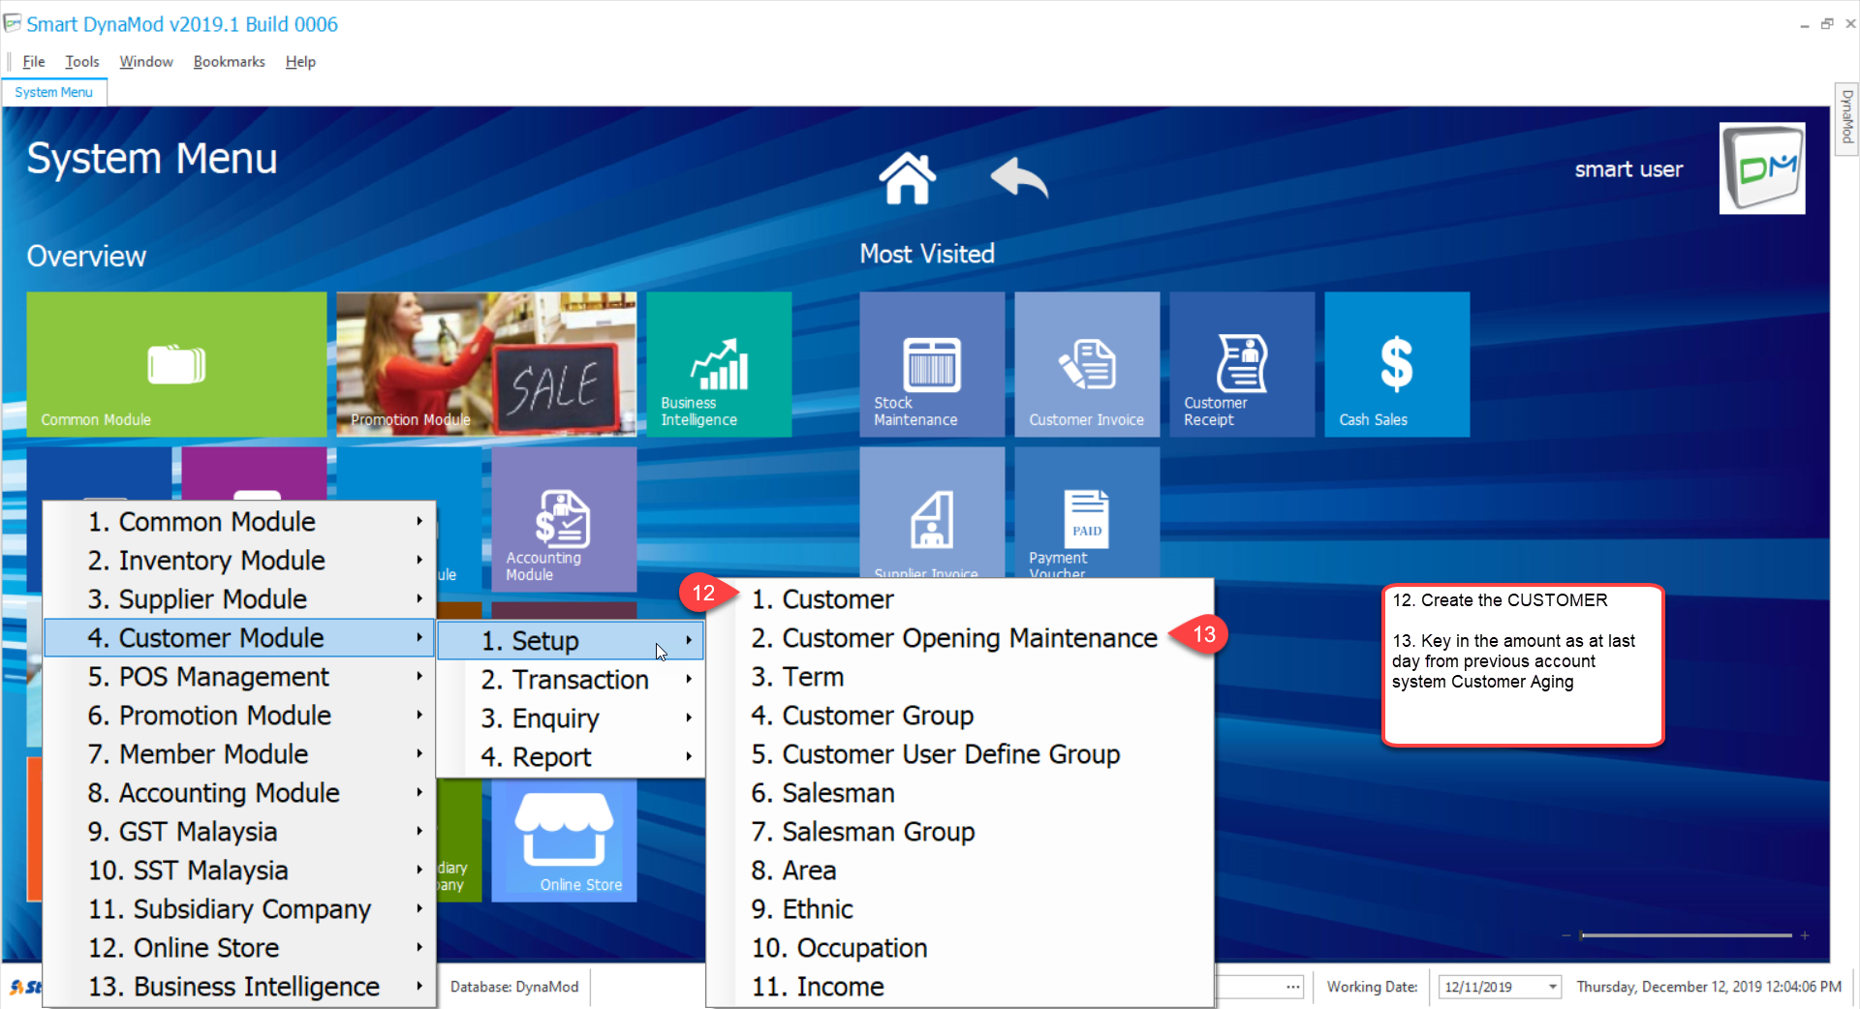Expand 3. Enquiry submenu
The image size is (1860, 1009).
pyautogui.click(x=571, y=718)
